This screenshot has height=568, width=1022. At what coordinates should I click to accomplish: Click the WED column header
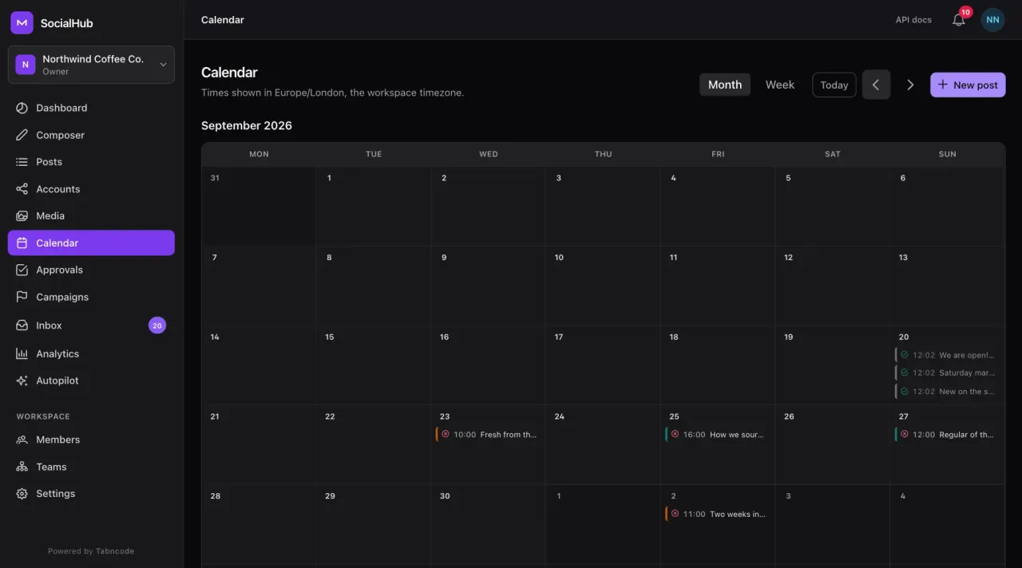click(x=489, y=154)
